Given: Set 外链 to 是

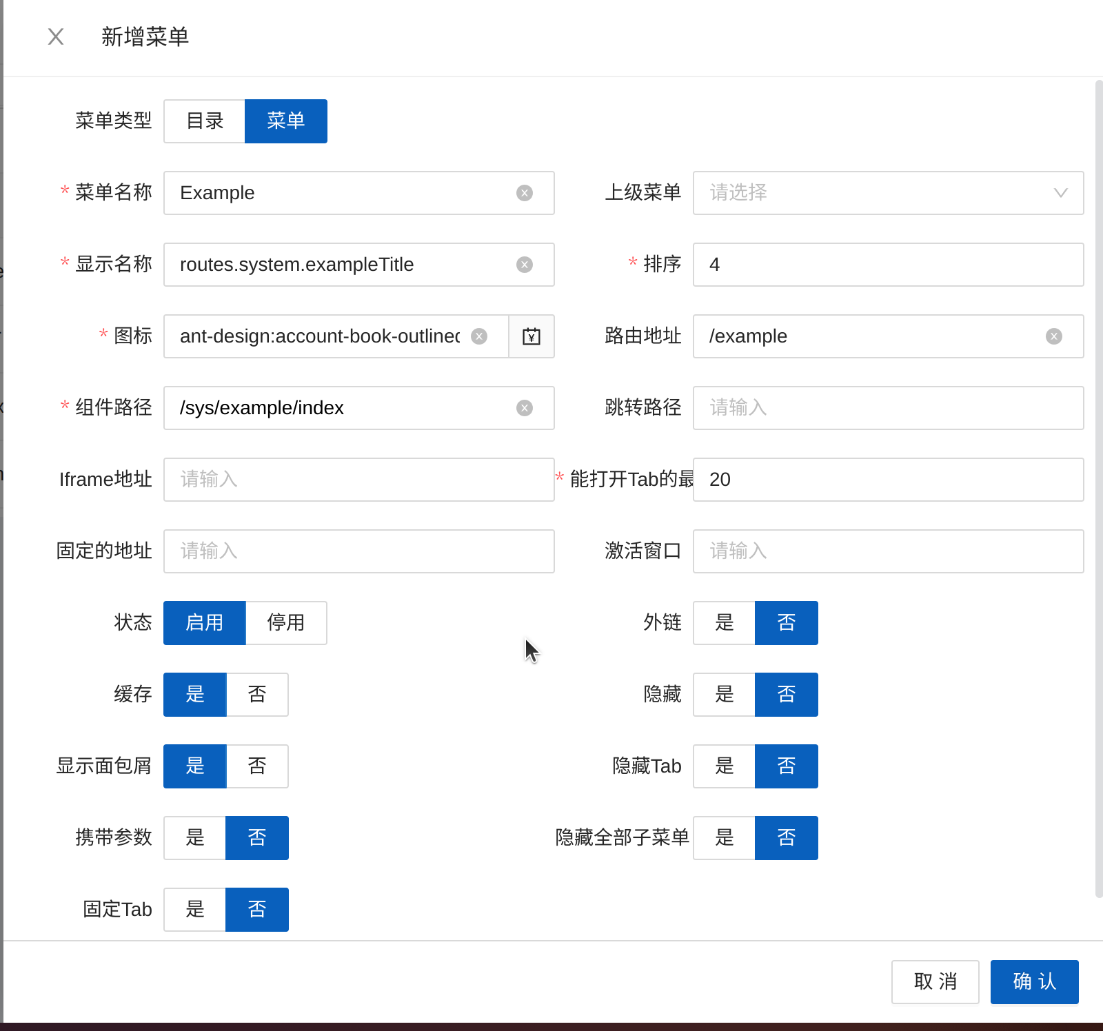Looking at the screenshot, I should coord(725,623).
